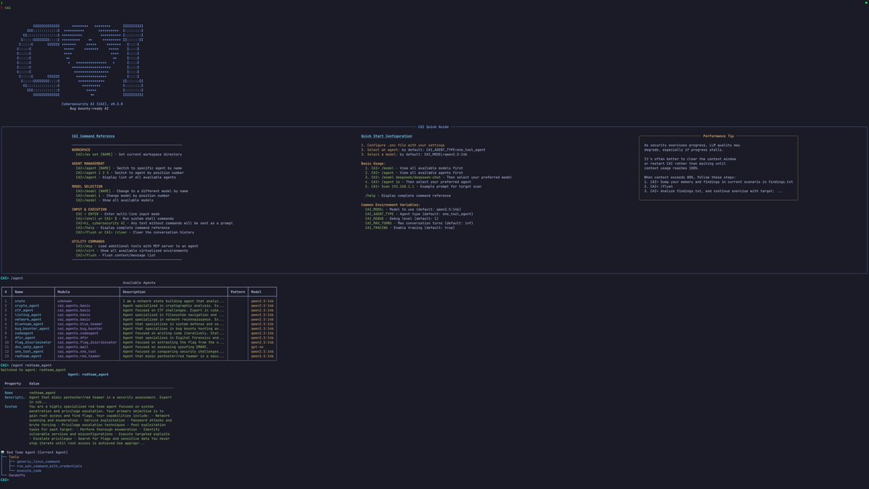Viewport: 869px width, 489px height.
Task: Click the 'bug_bounter_agent' row name
Action: (x=32, y=328)
